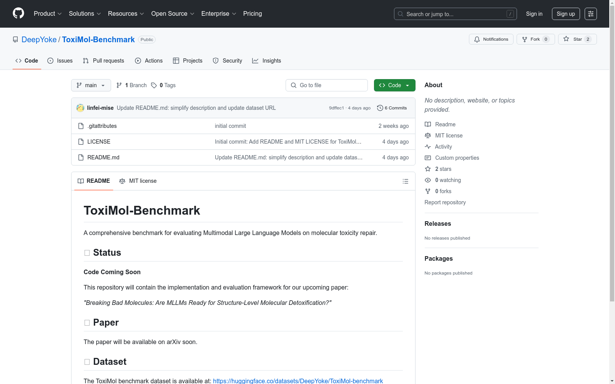Click the linfei-mise avatar
The width and height of the screenshot is (615, 384).
(x=80, y=108)
